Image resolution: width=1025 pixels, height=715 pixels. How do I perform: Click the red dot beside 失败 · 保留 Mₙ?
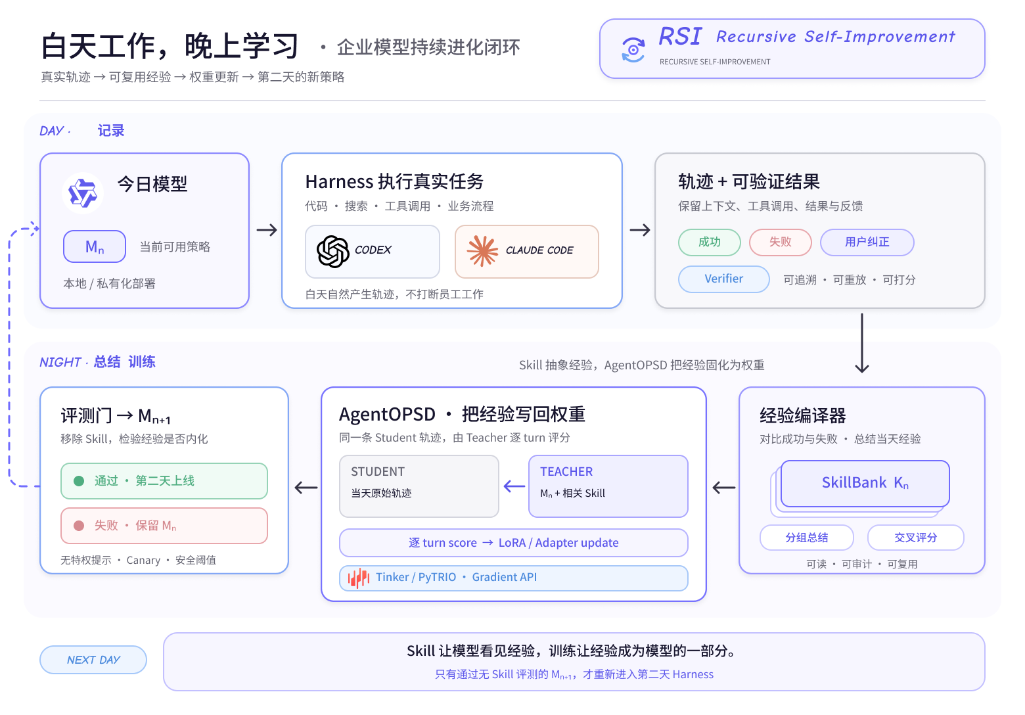(79, 526)
